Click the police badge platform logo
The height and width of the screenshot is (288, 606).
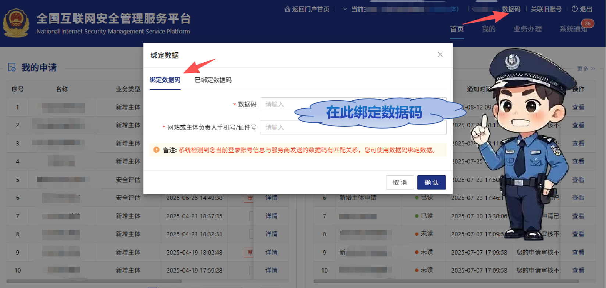tap(16, 24)
